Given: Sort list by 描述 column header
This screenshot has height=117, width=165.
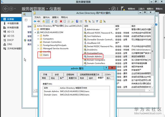Looking at the screenshot, I should tap(141, 26).
